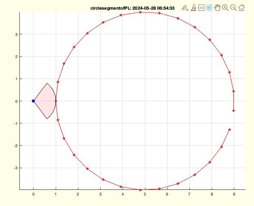The height and width of the screenshot is (206, 254).
Task: Enable the data tips tool
Action: [x=201, y=7]
